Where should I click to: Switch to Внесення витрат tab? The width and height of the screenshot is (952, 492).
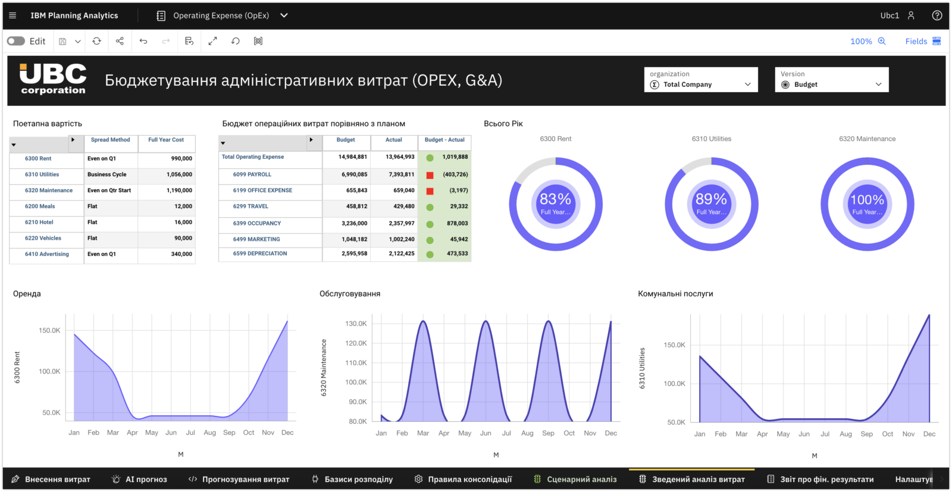pyautogui.click(x=51, y=479)
